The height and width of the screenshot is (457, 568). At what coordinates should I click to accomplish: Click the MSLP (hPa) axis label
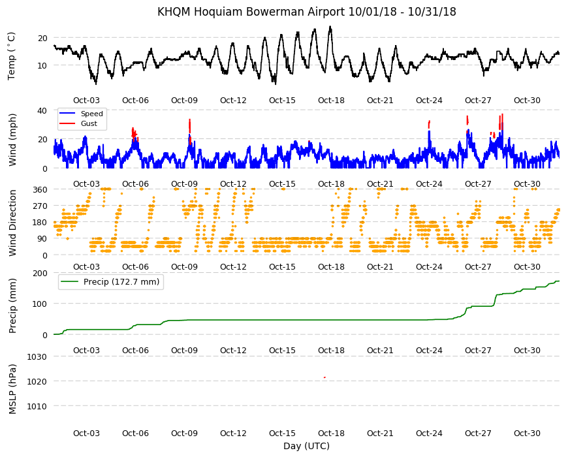click(12, 389)
